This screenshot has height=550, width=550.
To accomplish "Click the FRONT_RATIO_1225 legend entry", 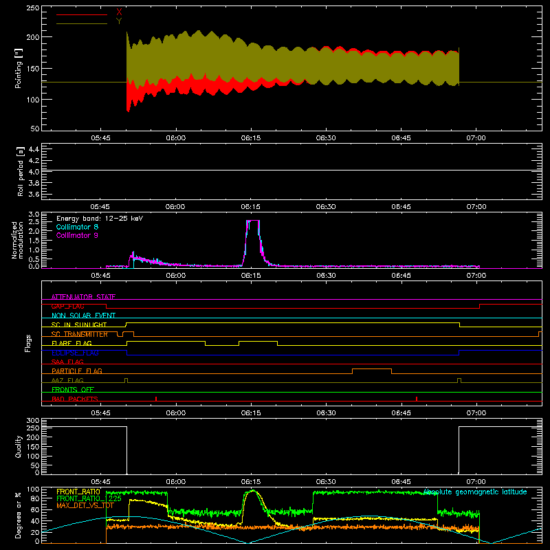I will pyautogui.click(x=89, y=498).
